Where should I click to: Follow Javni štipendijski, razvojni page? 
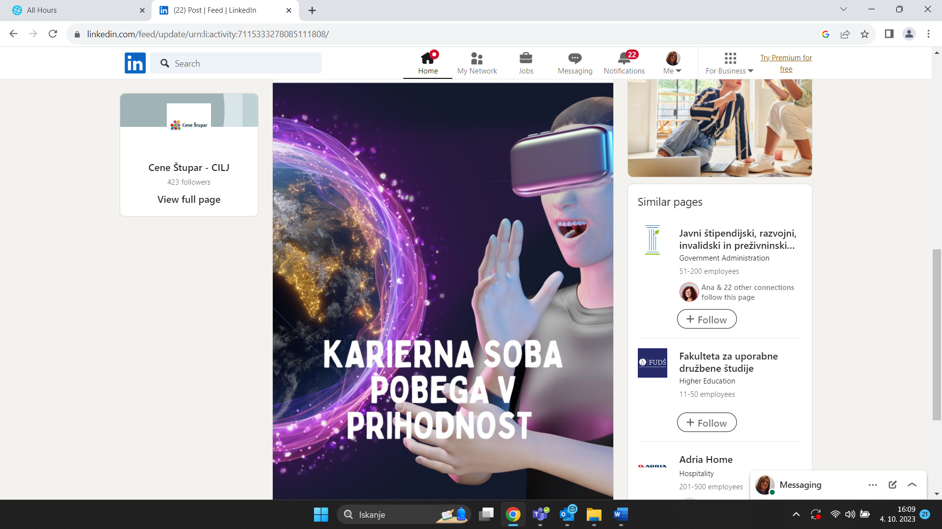point(706,319)
